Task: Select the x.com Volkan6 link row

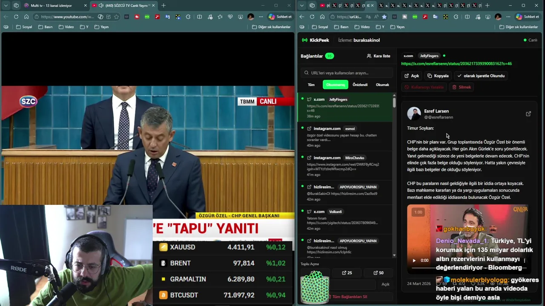Action: coord(345,220)
